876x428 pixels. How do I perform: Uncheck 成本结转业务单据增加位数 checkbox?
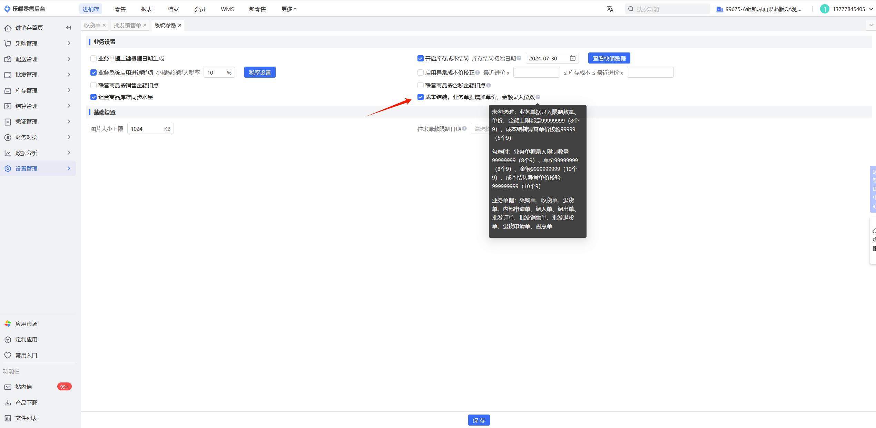click(x=420, y=97)
